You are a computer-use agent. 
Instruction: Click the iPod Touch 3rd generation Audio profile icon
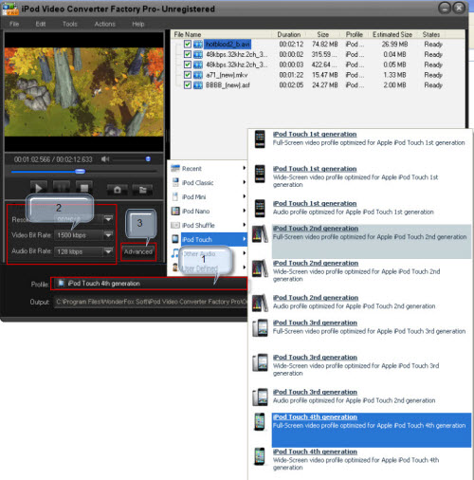(260, 397)
